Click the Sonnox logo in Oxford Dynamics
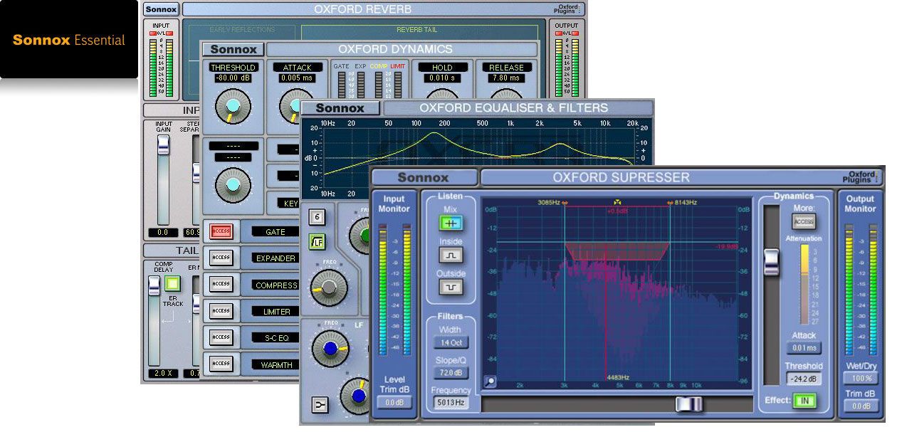907x432 pixels. (234, 49)
